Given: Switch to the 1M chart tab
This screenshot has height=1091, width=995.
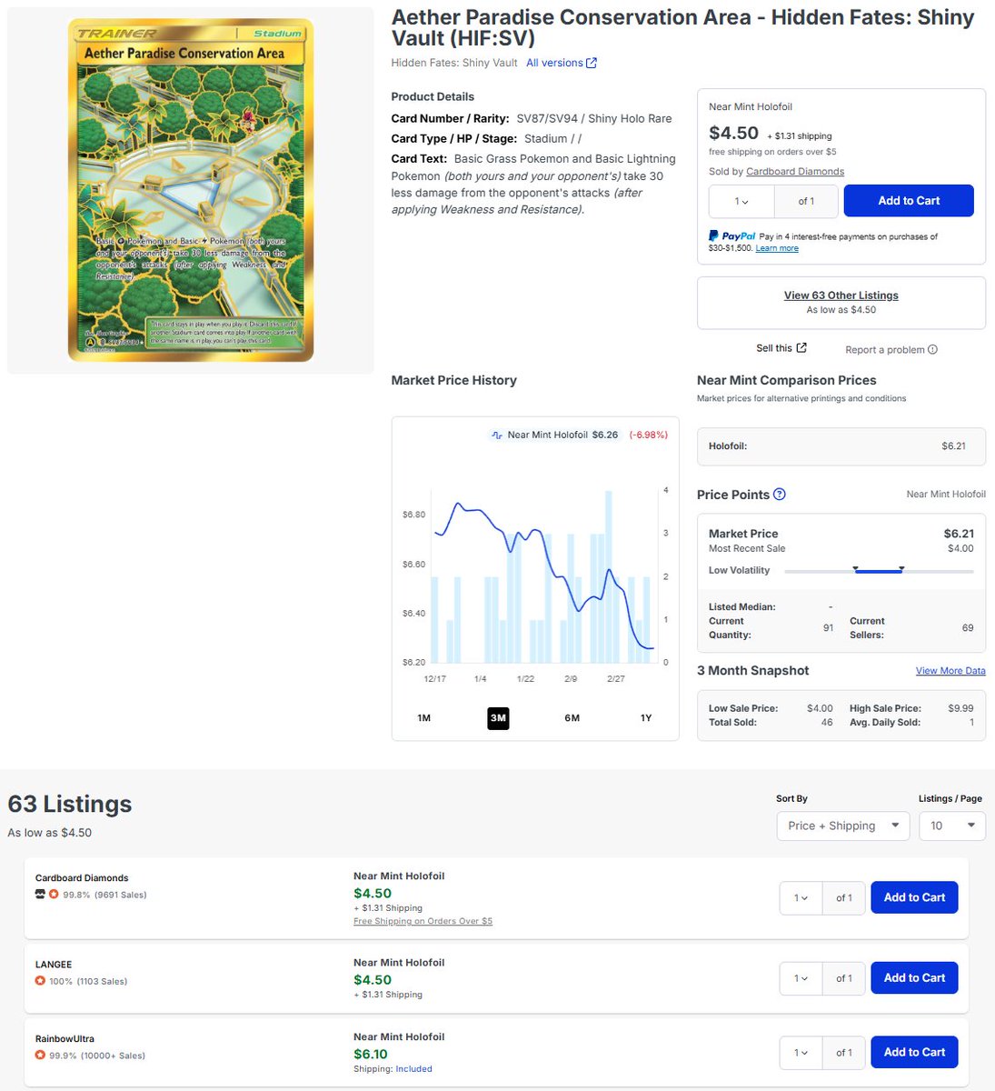Looking at the screenshot, I should click(423, 717).
